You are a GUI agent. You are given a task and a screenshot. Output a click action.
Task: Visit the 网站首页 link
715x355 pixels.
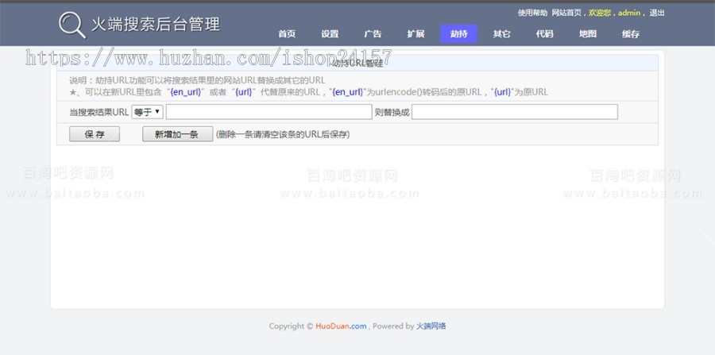click(566, 13)
